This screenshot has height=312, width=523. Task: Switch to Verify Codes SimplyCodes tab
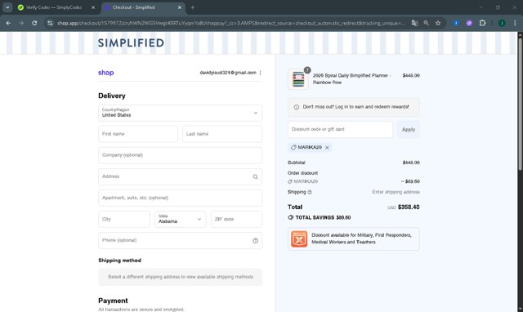coord(53,7)
